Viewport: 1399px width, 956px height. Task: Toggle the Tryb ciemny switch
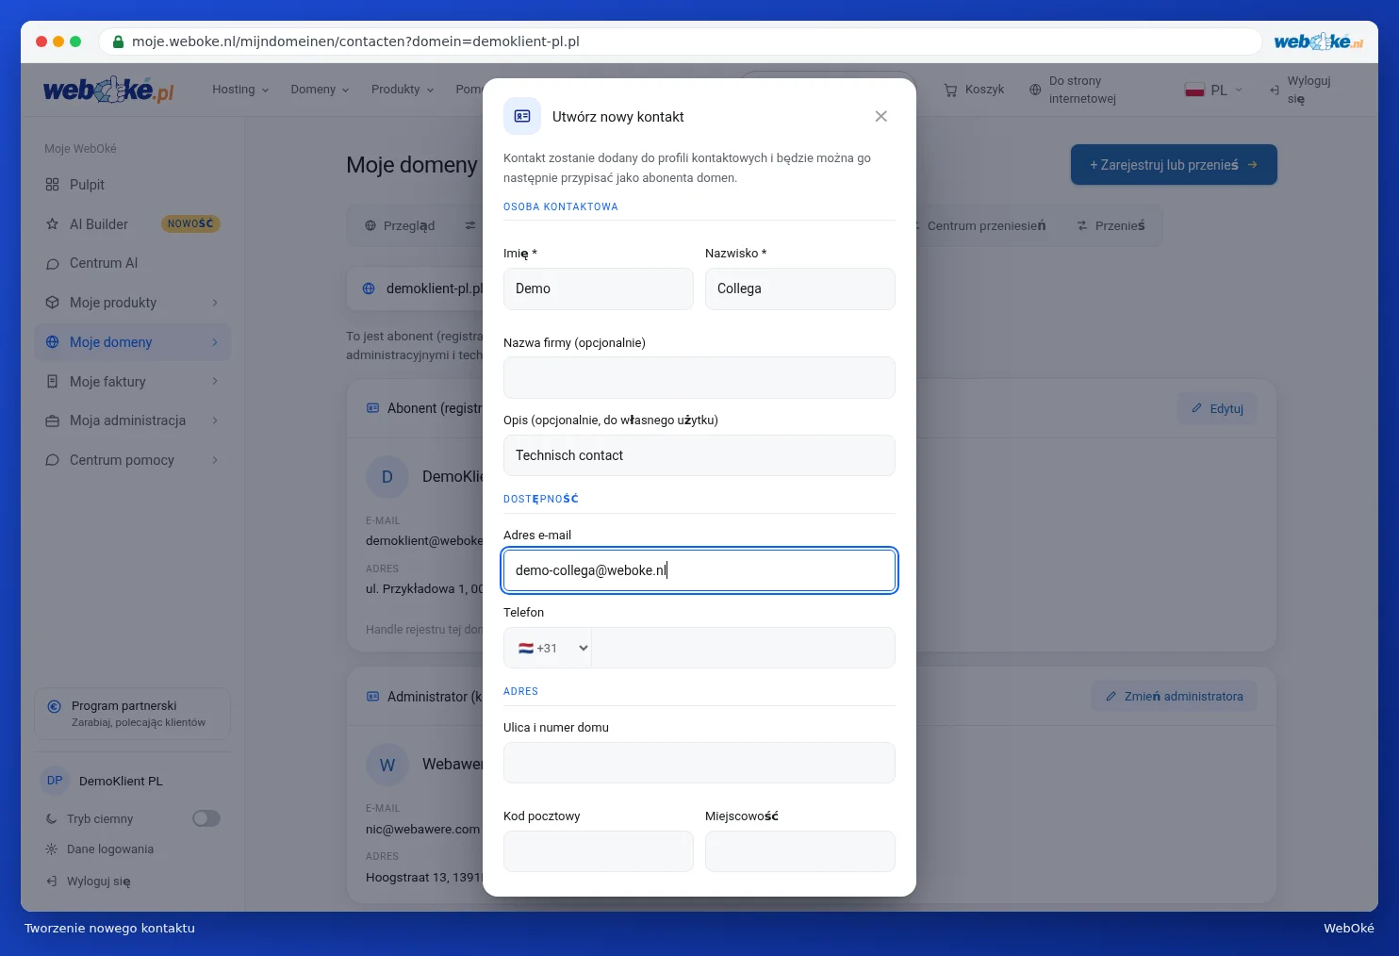[x=206, y=818]
